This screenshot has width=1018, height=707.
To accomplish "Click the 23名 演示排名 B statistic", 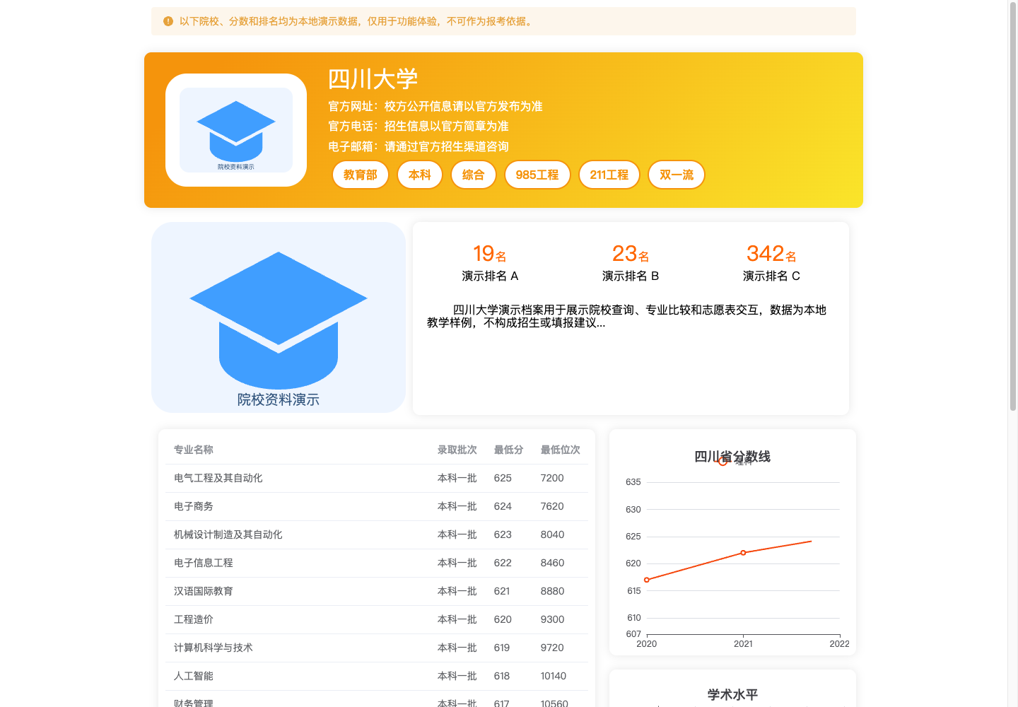I will pyautogui.click(x=631, y=263).
